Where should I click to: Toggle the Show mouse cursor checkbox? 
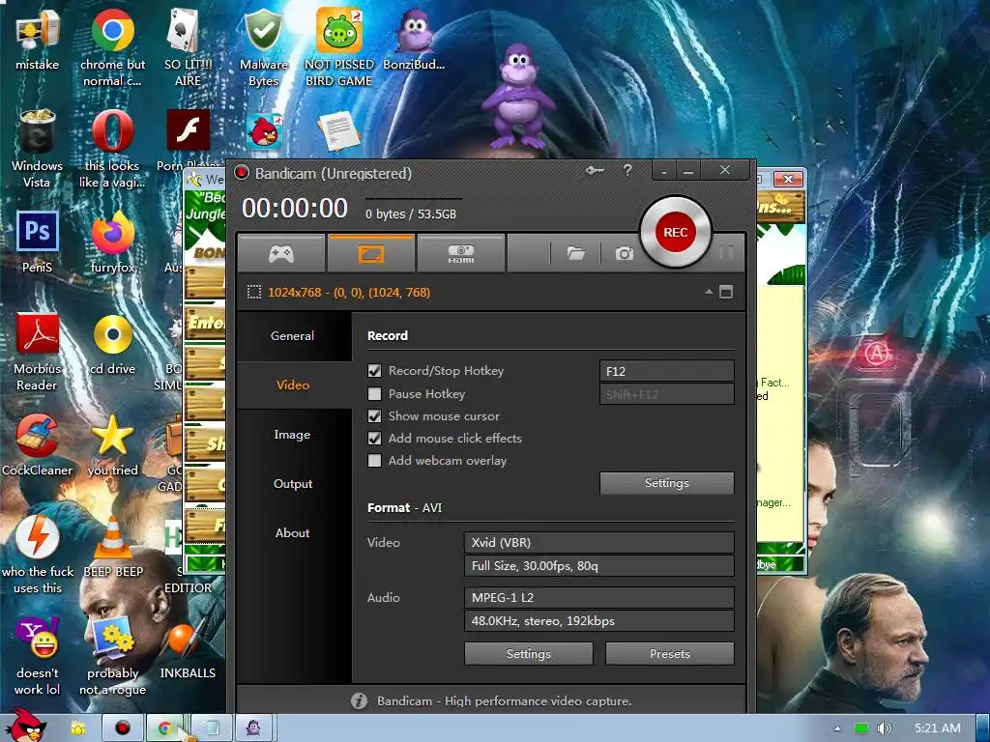[x=374, y=415]
